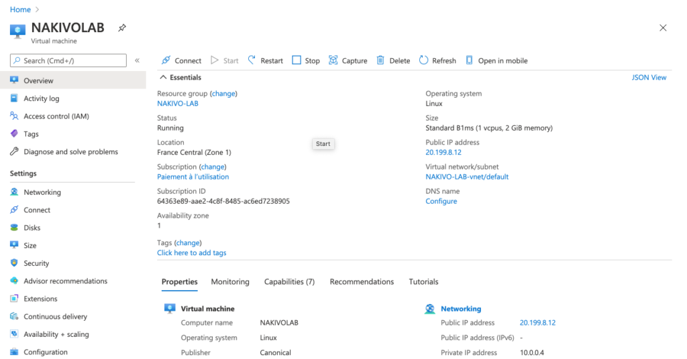Click the Networking icon under Settings
687x359 pixels.
pos(15,192)
